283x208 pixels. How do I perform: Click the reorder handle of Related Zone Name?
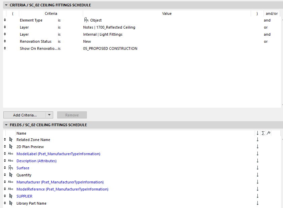click(5, 139)
